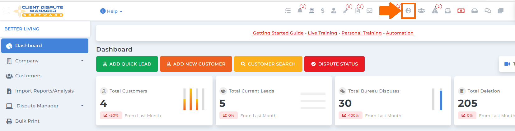Viewport: 515px width, 131px height.
Task: Select Dashboard in the sidebar
Action: (x=45, y=46)
